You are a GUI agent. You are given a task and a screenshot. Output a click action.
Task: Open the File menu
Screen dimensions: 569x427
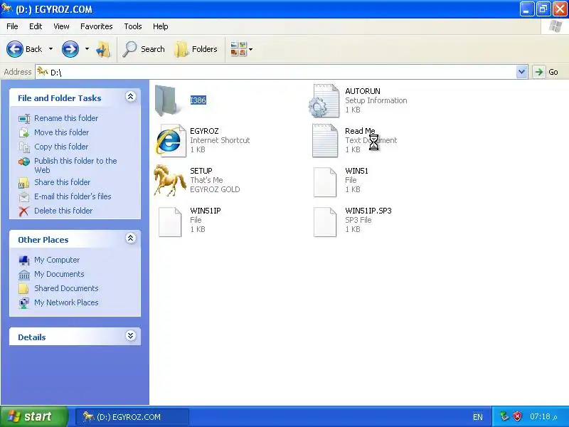click(12, 26)
